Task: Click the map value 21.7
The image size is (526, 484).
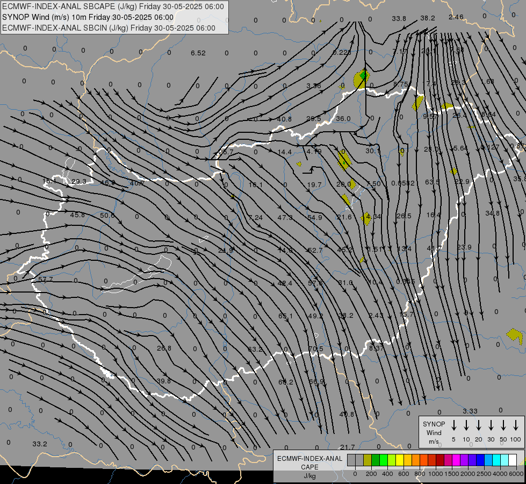Action: 347,447
